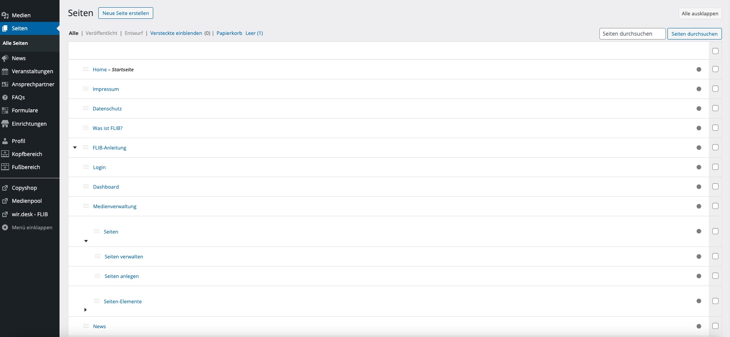The image size is (730, 337).
Task: Click status dot of the Datenschutz row
Action: pyautogui.click(x=699, y=108)
